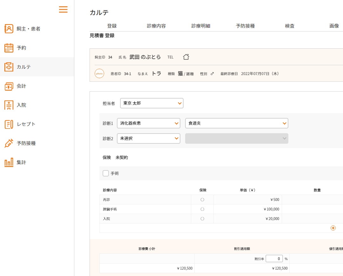Click the last visit date 2022年07月07日
Viewport: 343px width, 276px height.
pyautogui.click(x=260, y=73)
